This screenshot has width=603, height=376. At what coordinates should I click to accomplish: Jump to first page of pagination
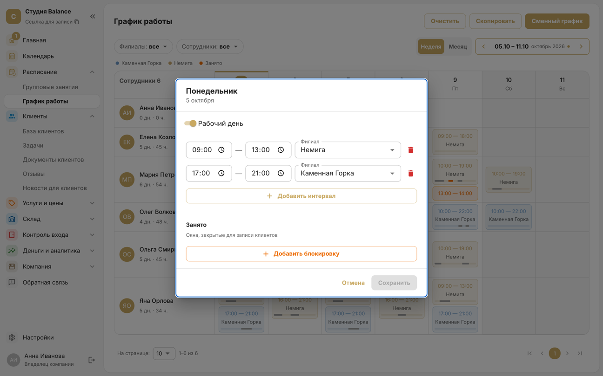(529, 353)
